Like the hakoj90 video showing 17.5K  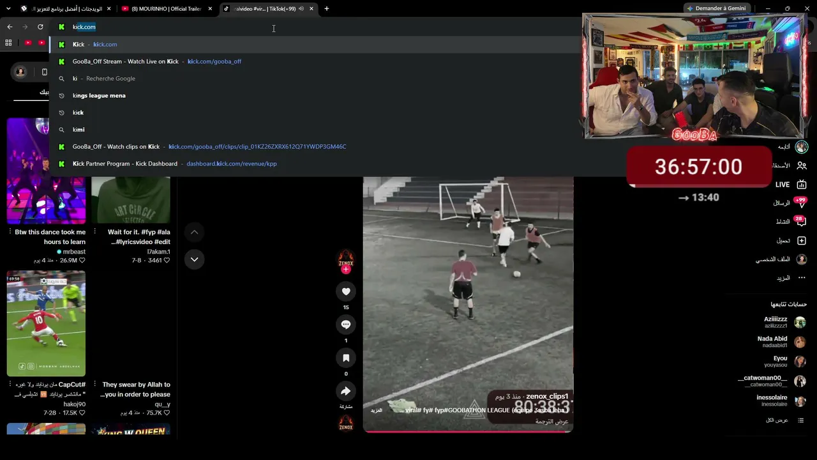point(82,413)
